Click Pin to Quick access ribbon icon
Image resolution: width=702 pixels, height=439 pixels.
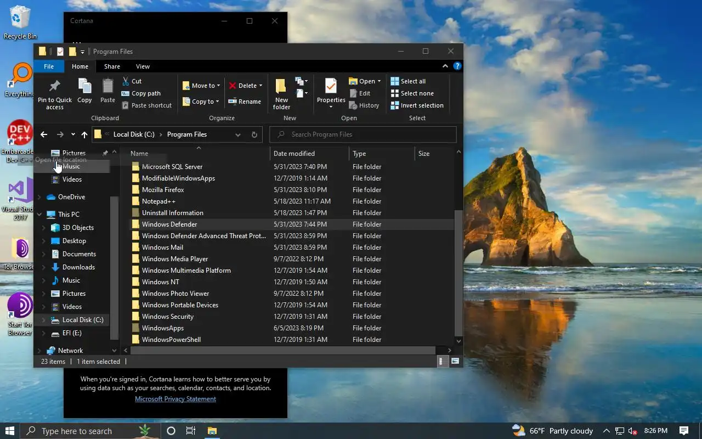[54, 94]
